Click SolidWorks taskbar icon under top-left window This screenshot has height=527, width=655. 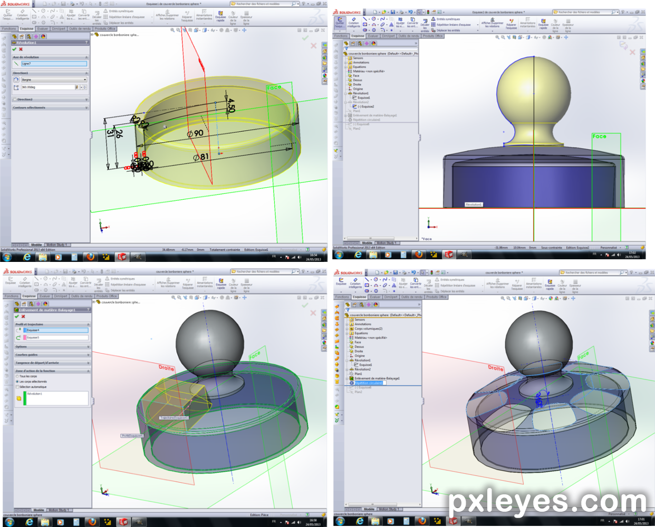pyautogui.click(x=122, y=257)
